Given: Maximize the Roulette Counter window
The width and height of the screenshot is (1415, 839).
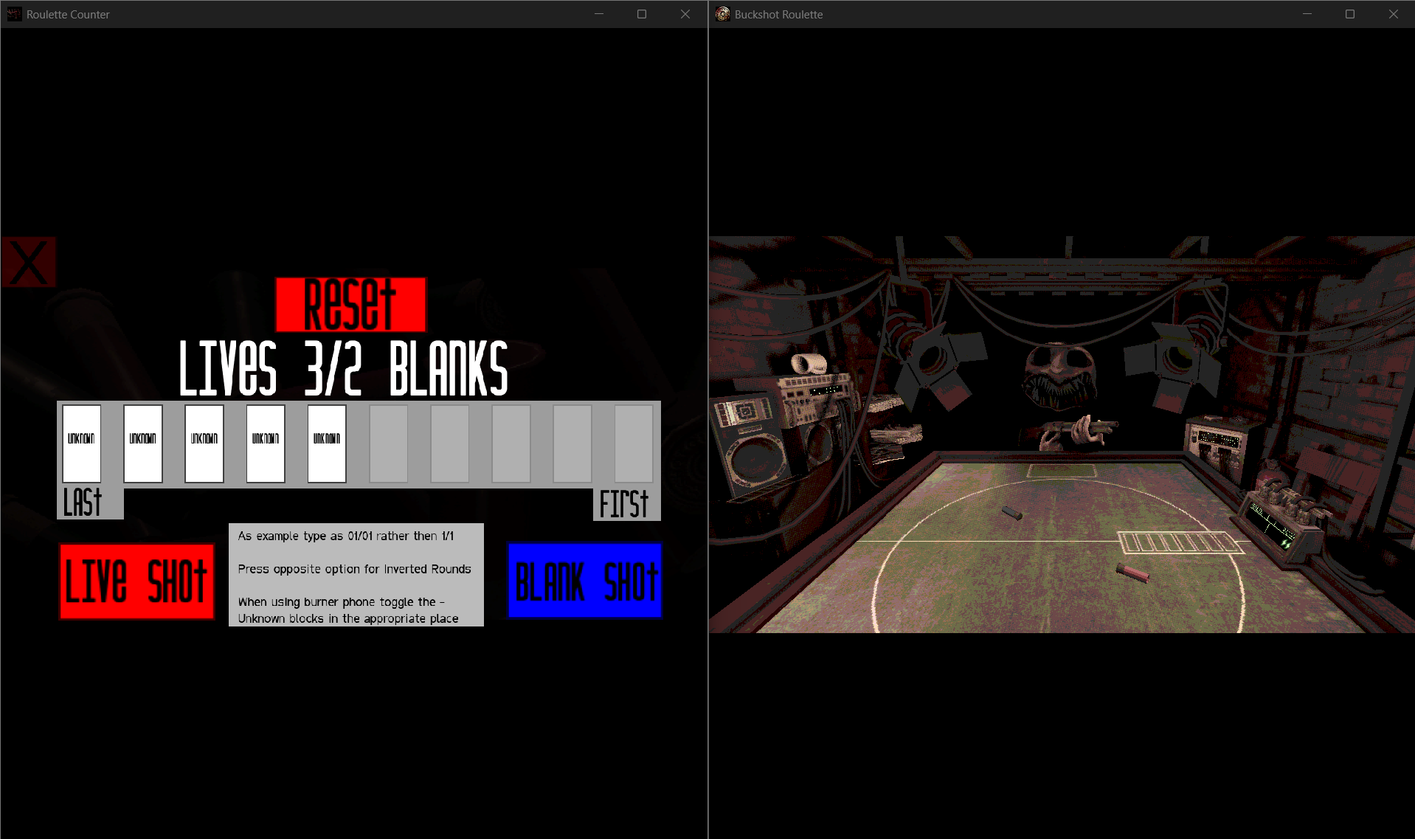Looking at the screenshot, I should tap(642, 14).
